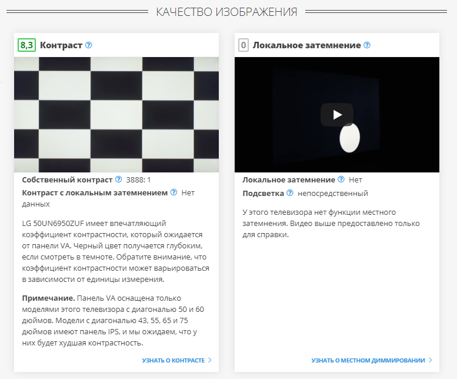Open УЗНАТЬ О МЕСТНОМ ДИММИРОВАНИИ link

pos(368,360)
